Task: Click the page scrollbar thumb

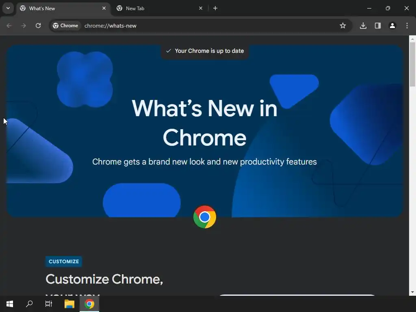Action: point(412,64)
